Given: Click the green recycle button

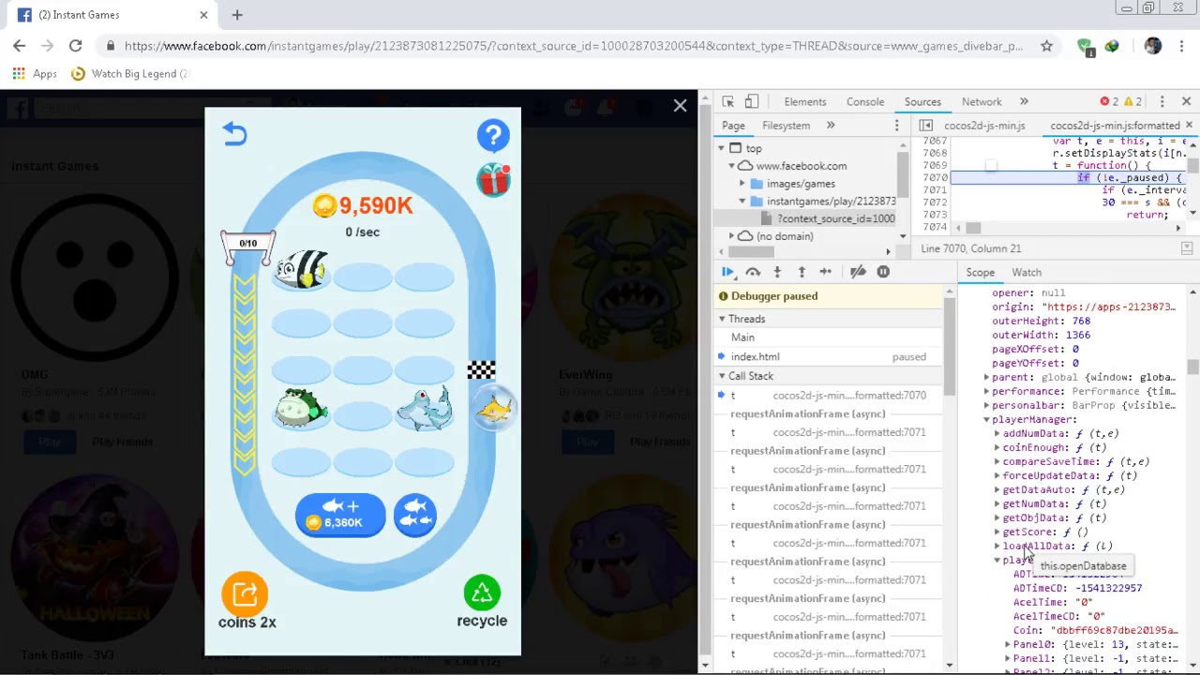Looking at the screenshot, I should (x=482, y=593).
